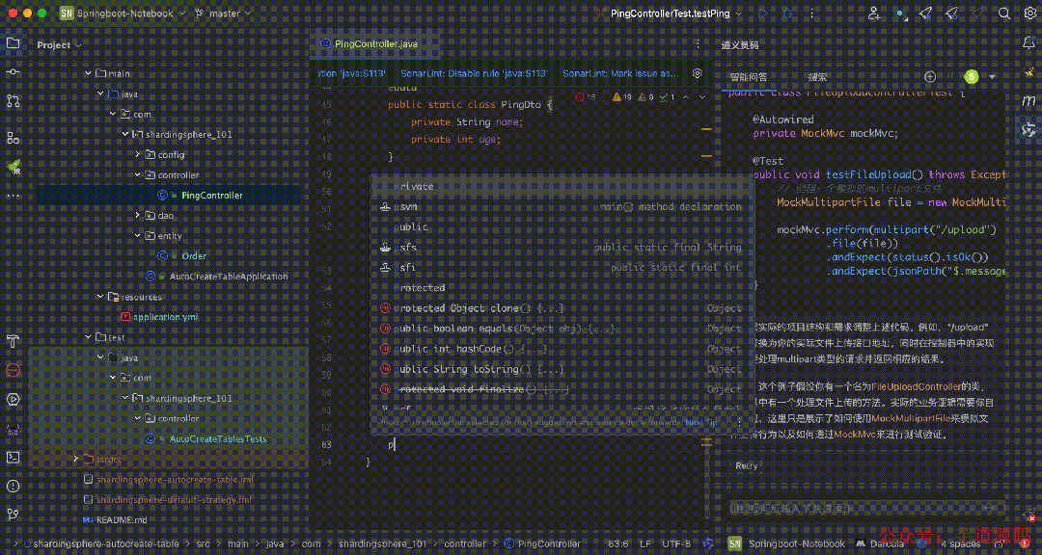The width and height of the screenshot is (1042, 555).
Task: Open Search everywhere with magnifier icon
Action: pos(1005,13)
